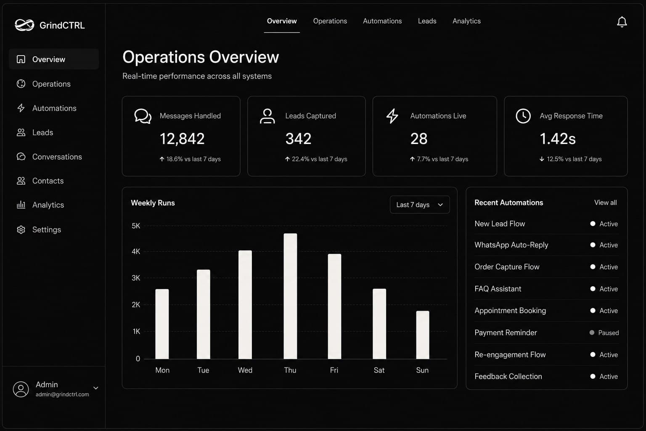Click the Operations Overview heading
Screen dimensions: 646x431
tap(201, 57)
